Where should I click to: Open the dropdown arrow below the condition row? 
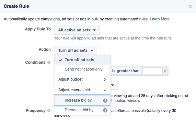(112, 85)
